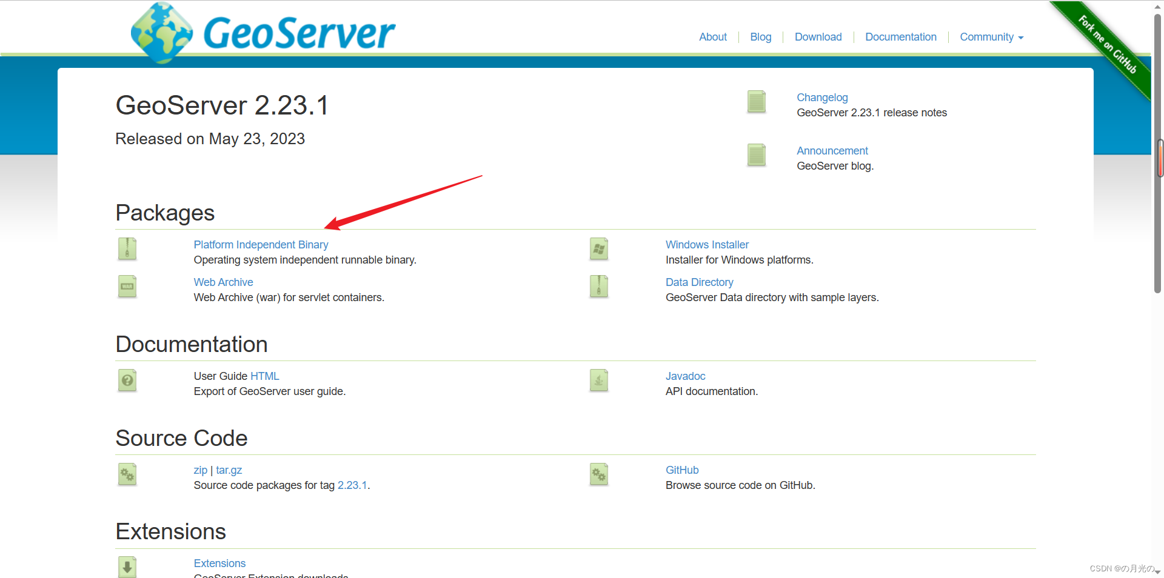Click 'Export of GeoServer user guide.' text
The height and width of the screenshot is (578, 1164).
coord(270,391)
